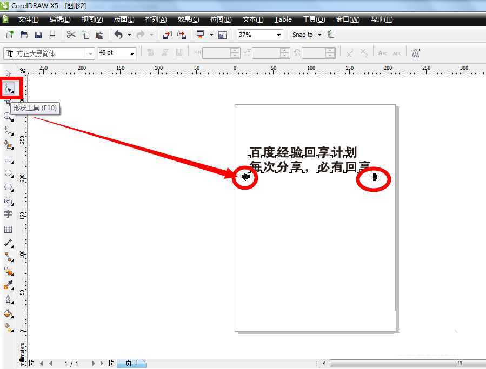
Task: Expand the Snap to options dropdown
Action: (319, 34)
